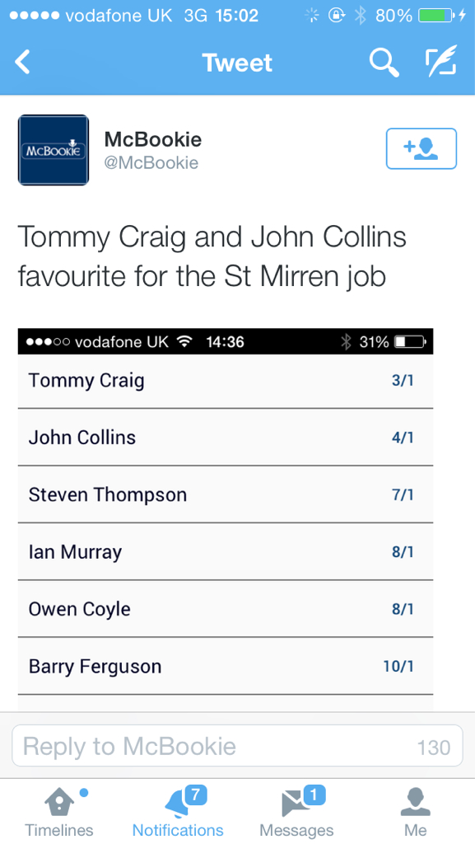Tap the Tommy Craig odds row image
Viewport: 475px width, 844px height.
225,381
